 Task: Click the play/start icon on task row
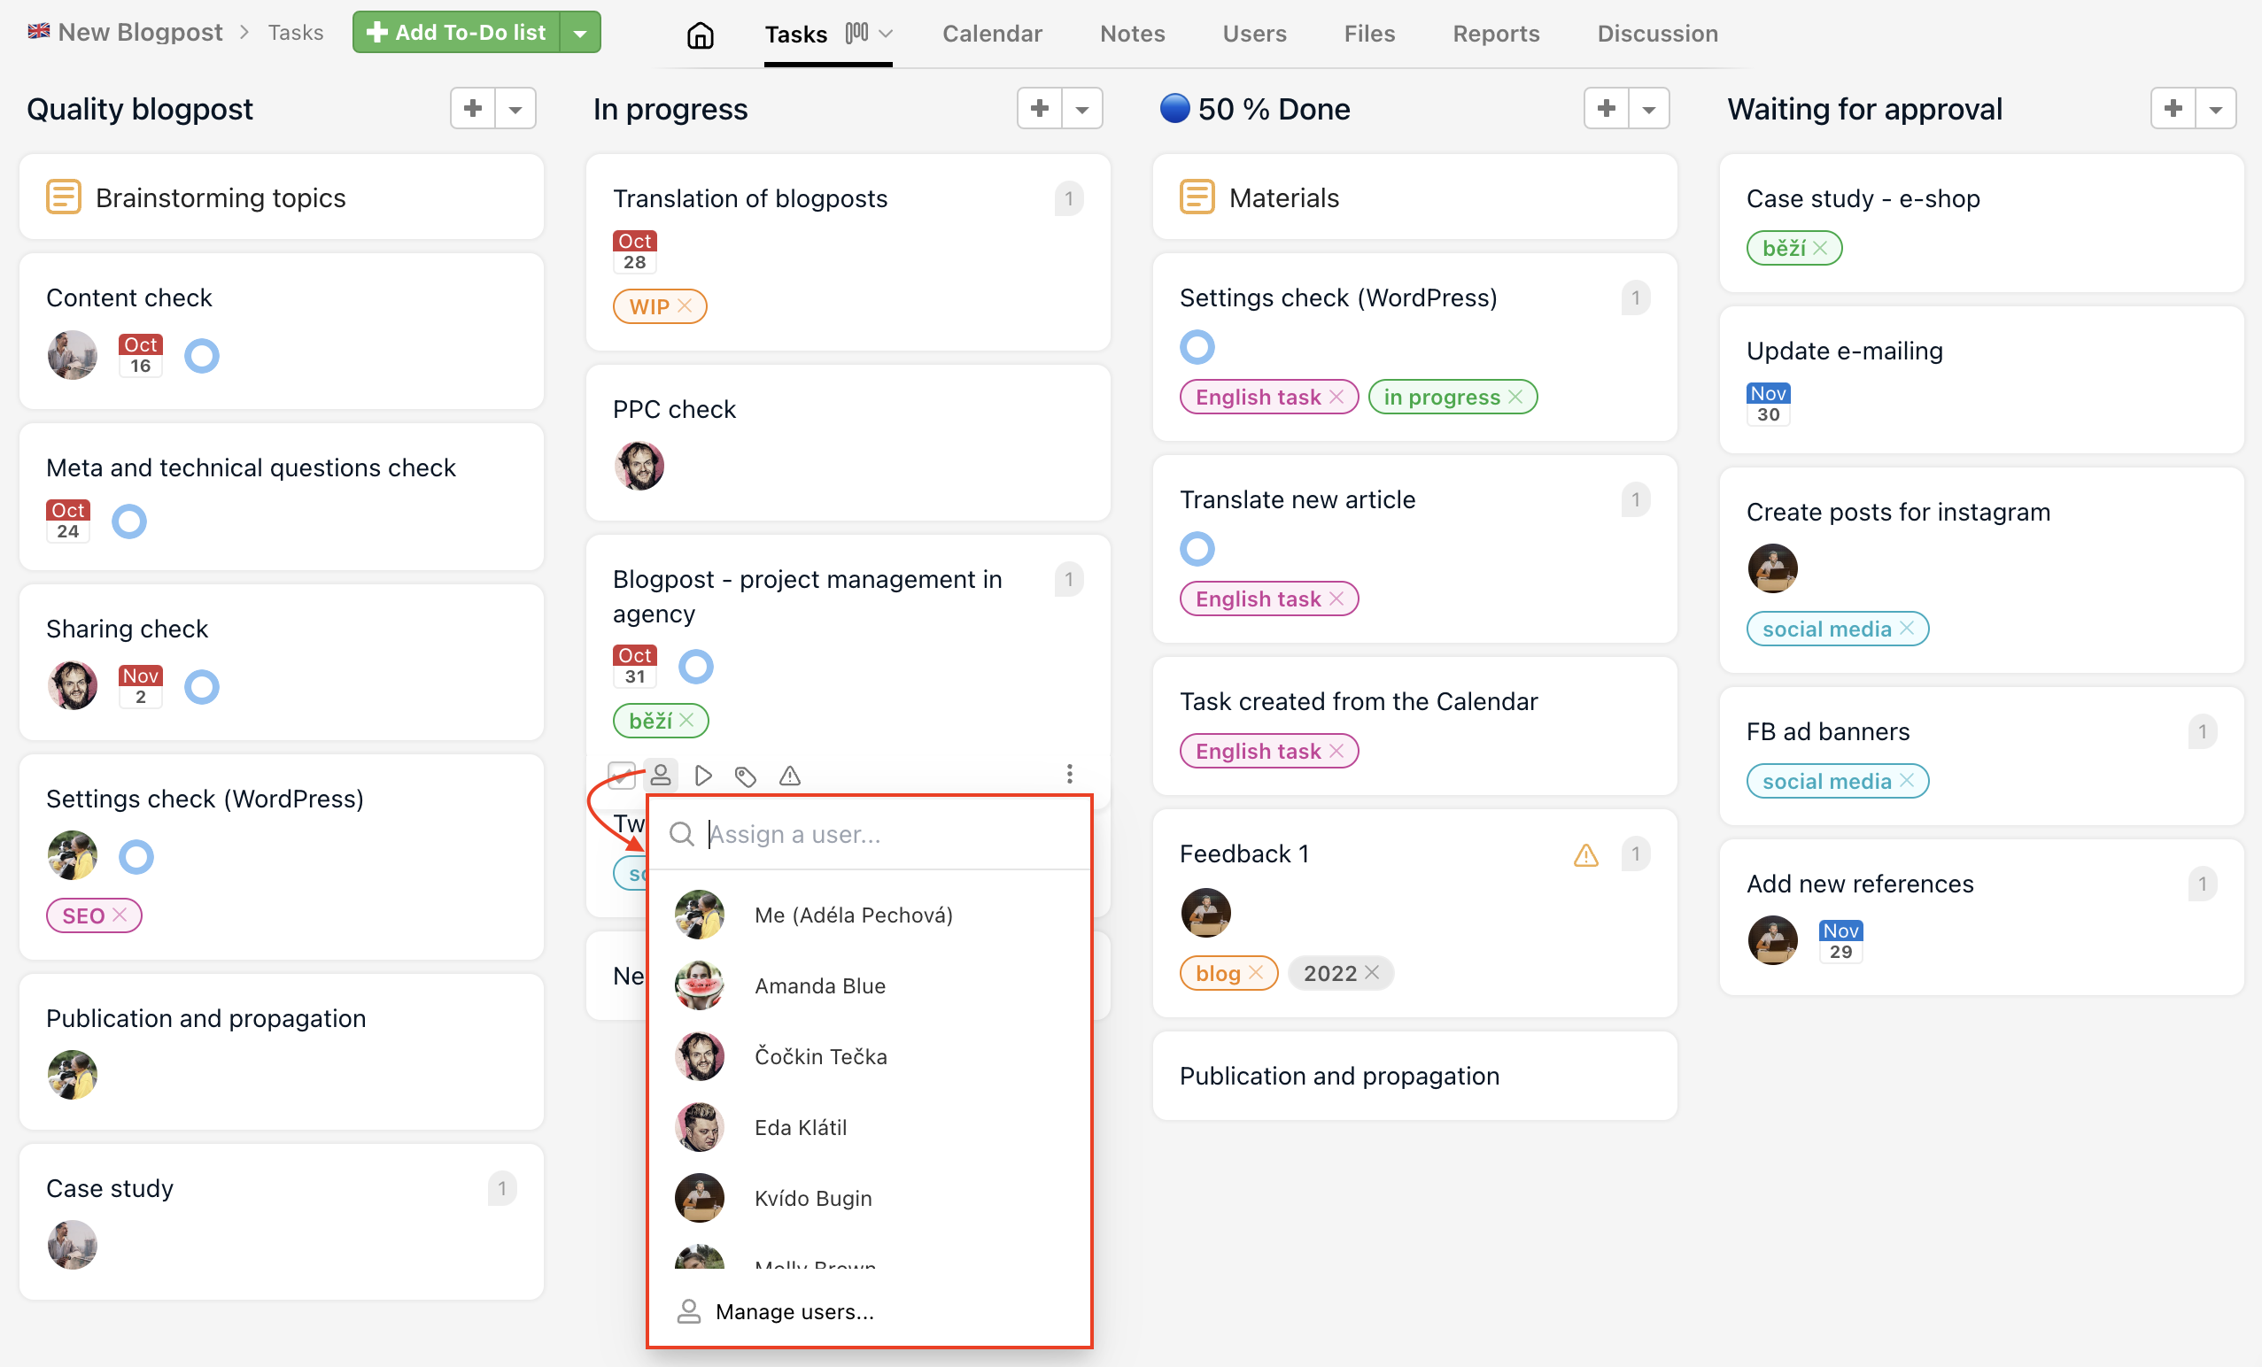703,776
